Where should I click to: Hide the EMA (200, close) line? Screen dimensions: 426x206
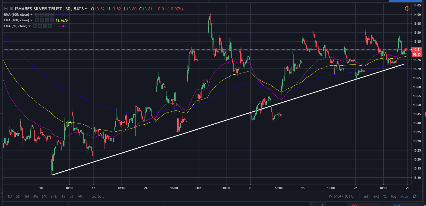tap(38, 15)
